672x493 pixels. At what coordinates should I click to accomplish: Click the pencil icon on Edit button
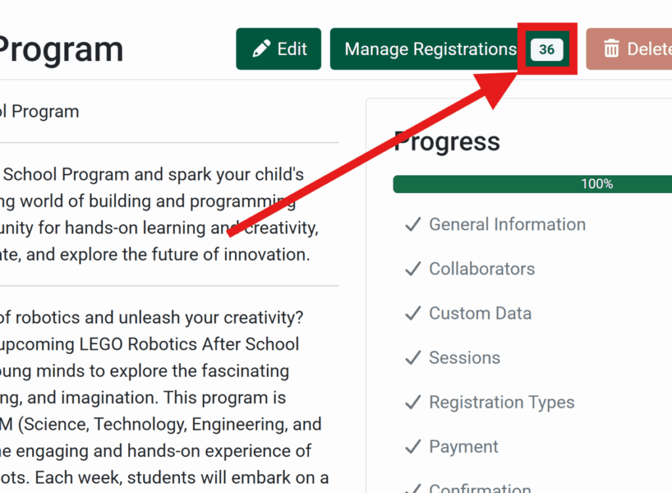[x=261, y=49]
